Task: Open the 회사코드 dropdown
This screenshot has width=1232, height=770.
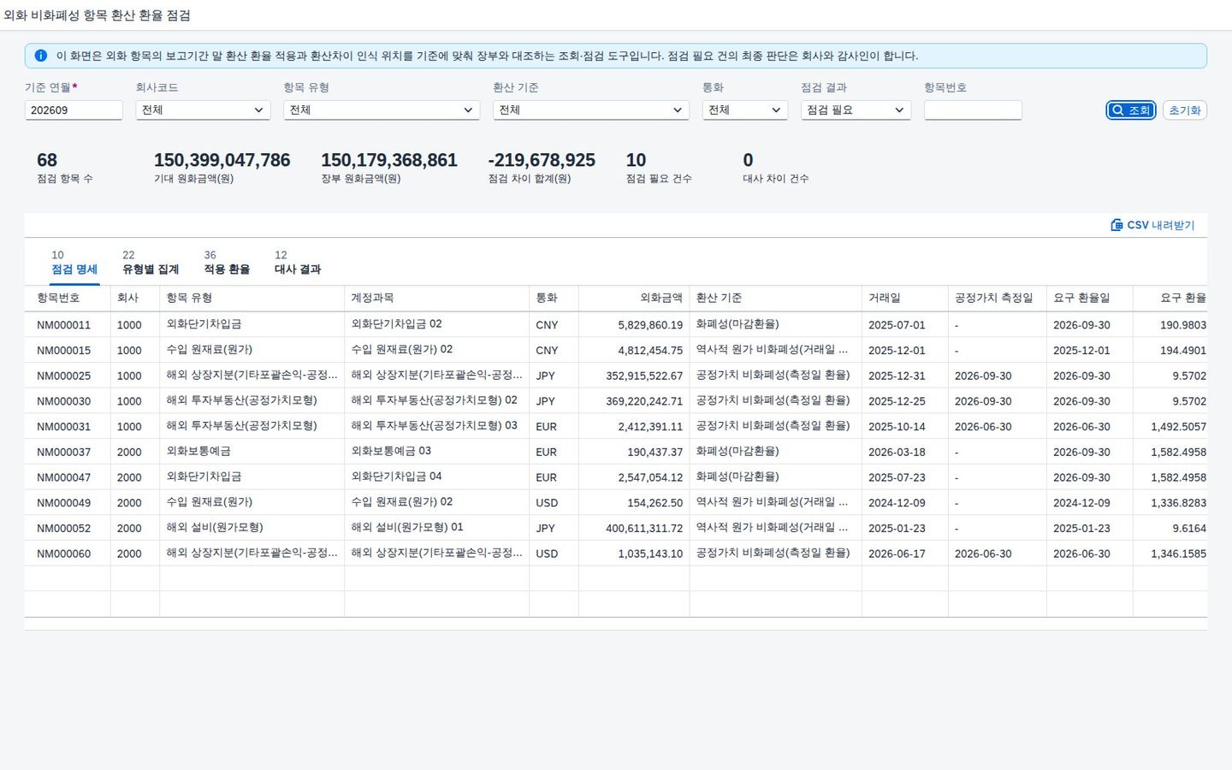Action: pos(203,110)
